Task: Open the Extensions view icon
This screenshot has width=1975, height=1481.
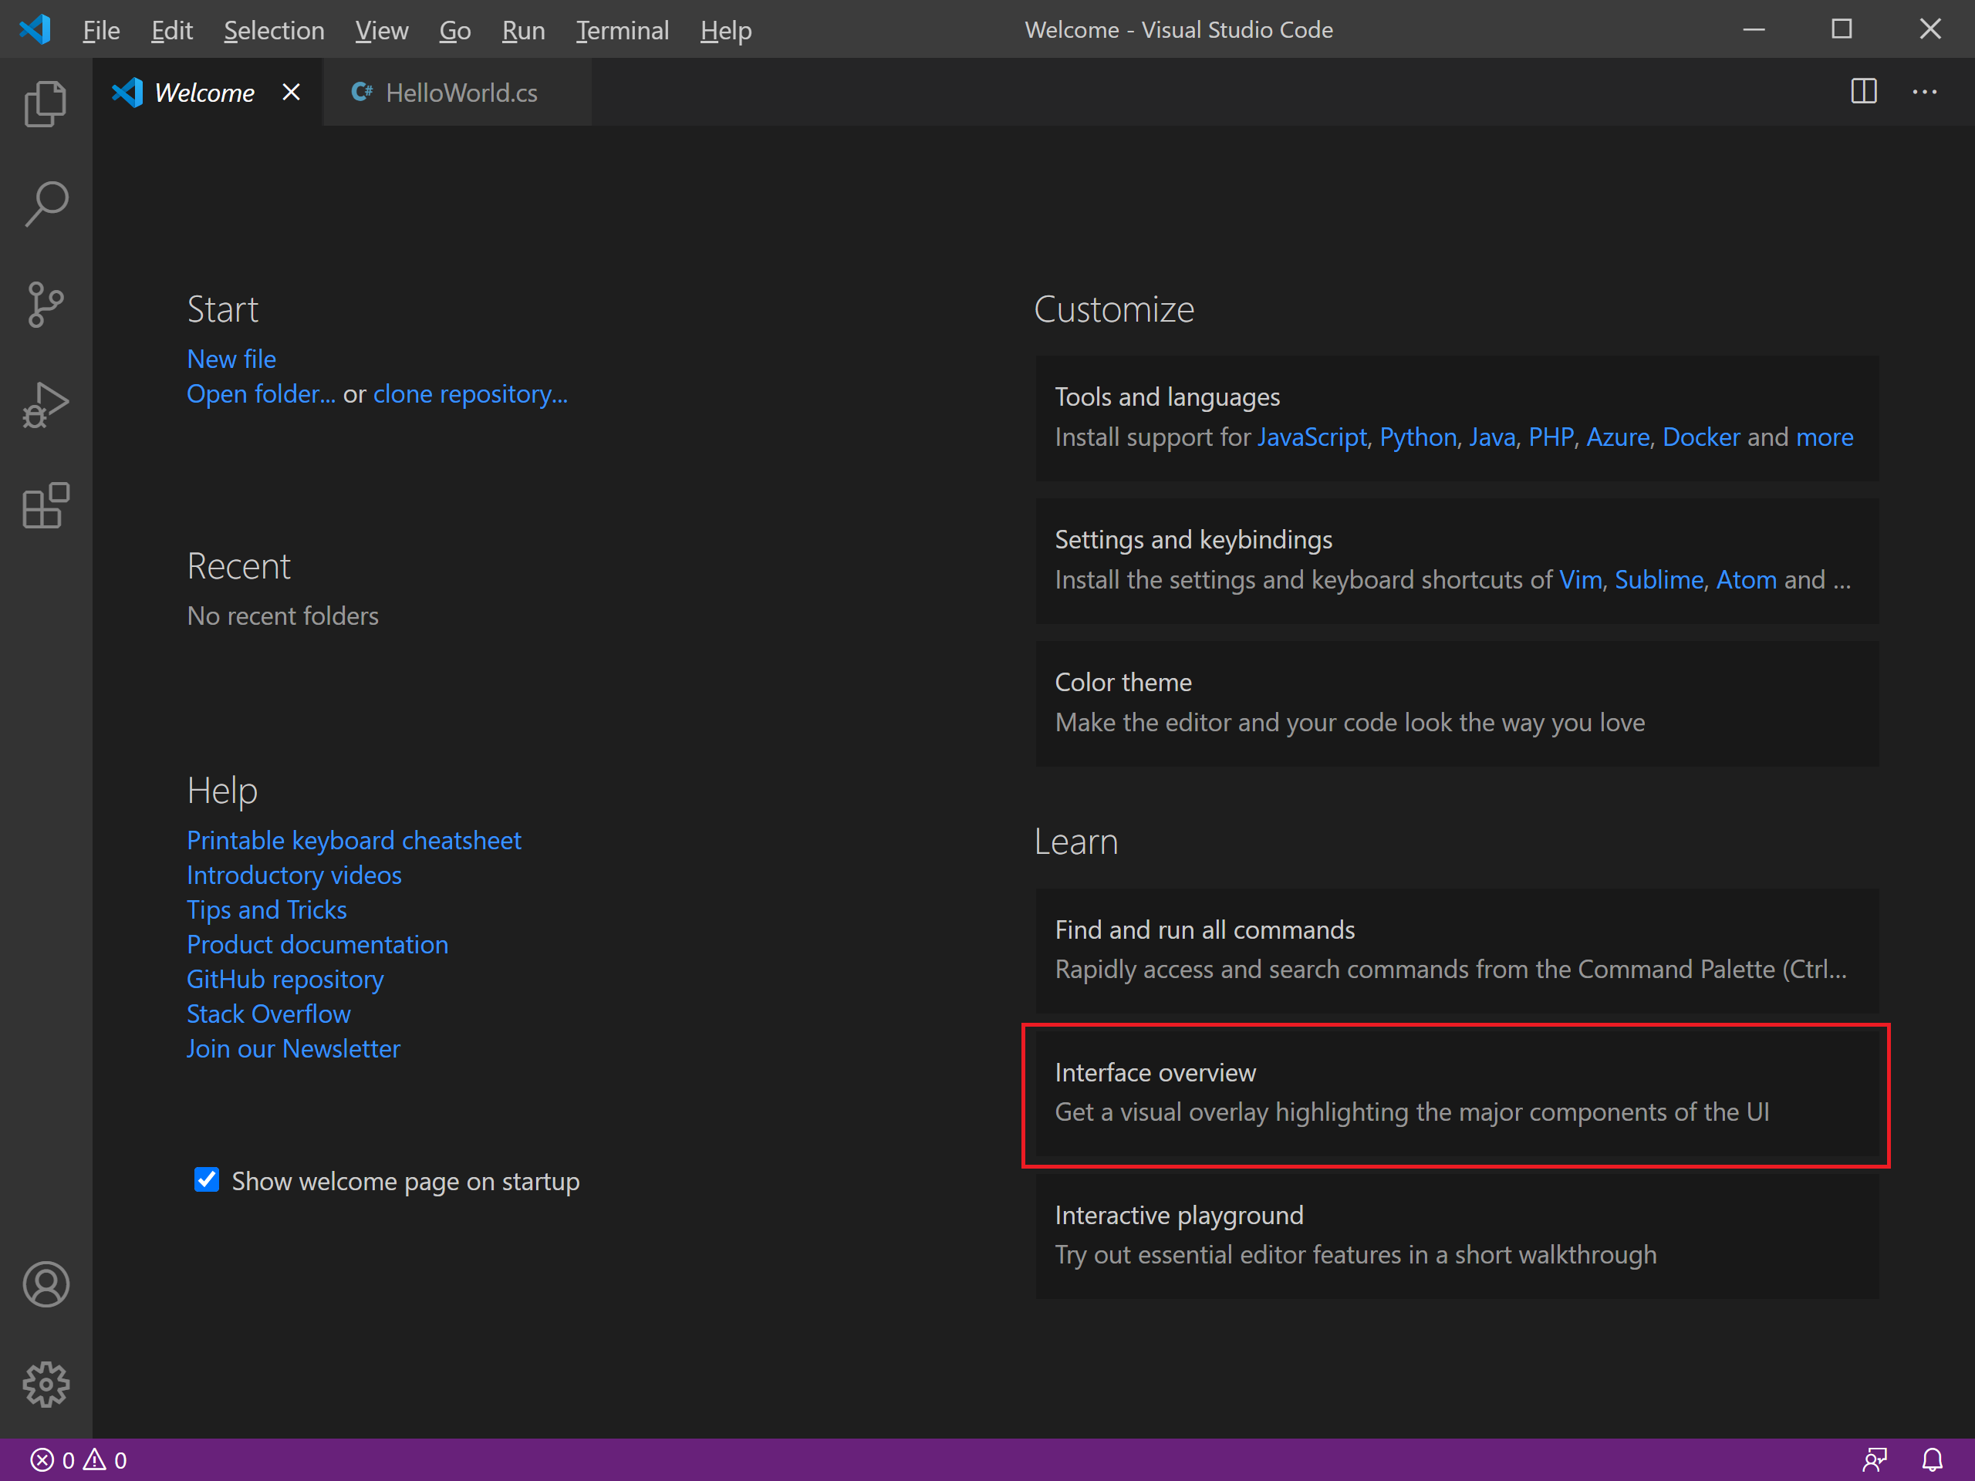Action: click(46, 506)
